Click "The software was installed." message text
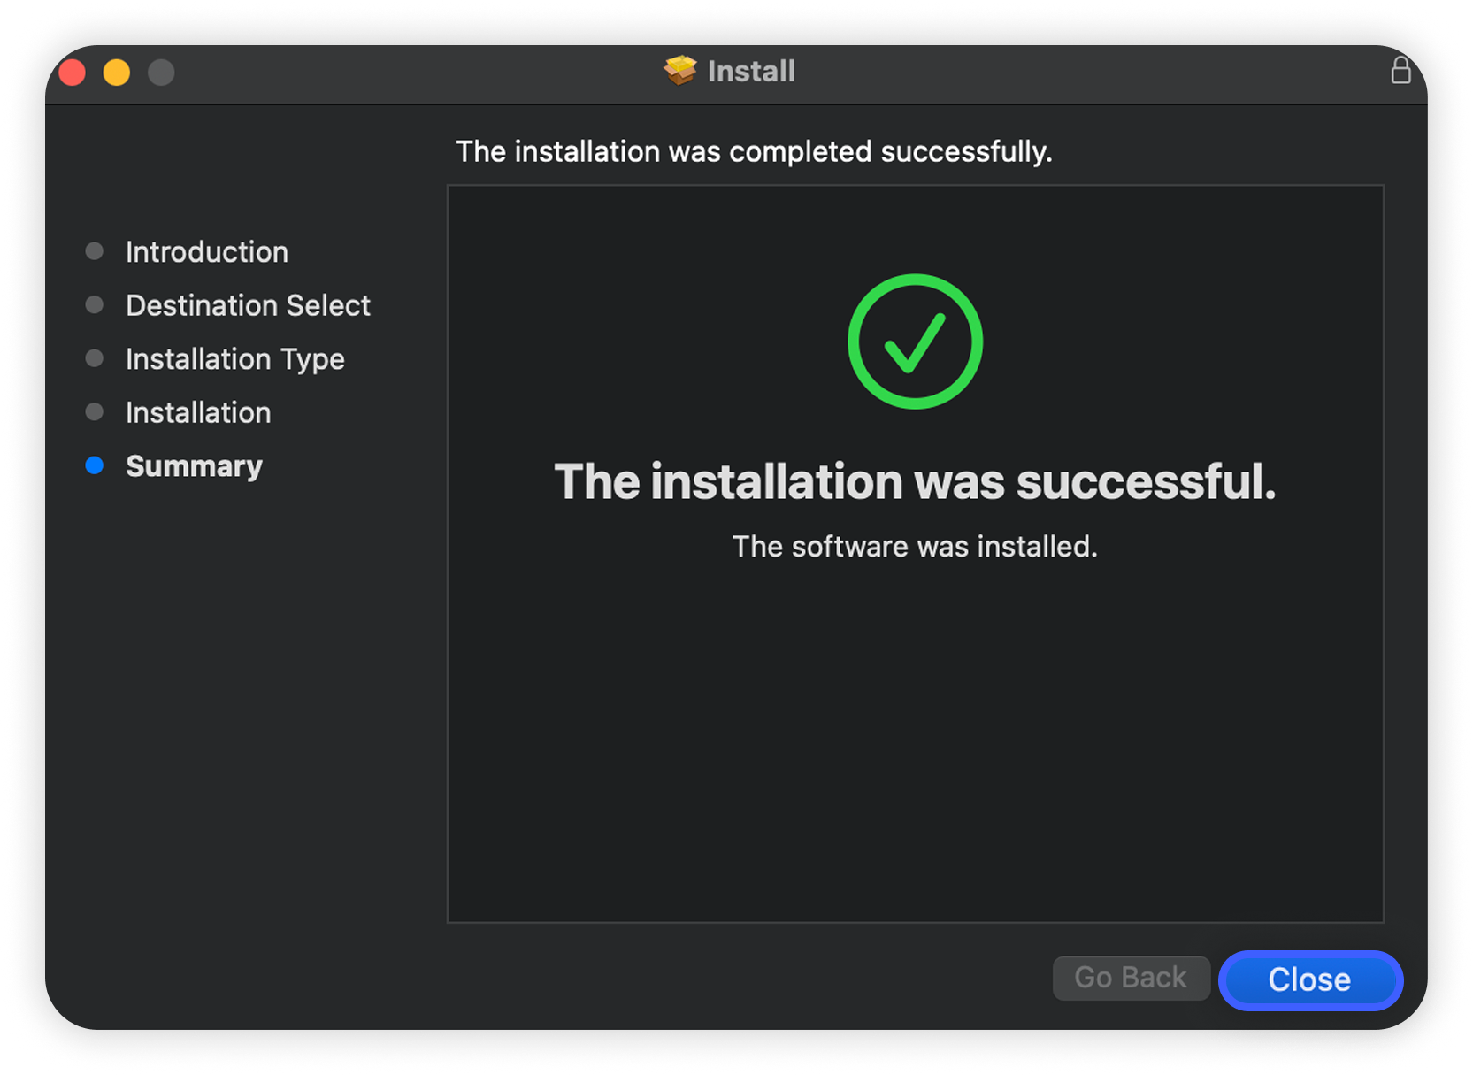 (x=915, y=547)
